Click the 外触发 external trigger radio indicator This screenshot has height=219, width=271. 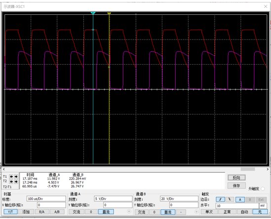[263, 188]
